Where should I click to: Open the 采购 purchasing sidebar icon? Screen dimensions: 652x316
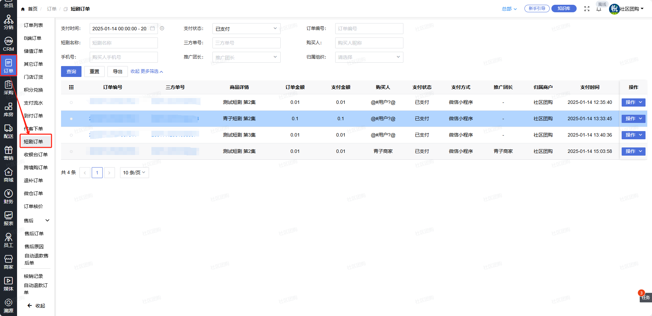click(x=9, y=88)
